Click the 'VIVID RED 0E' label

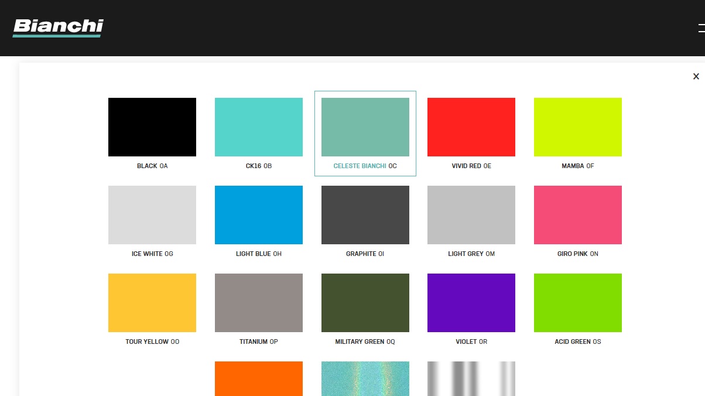(x=471, y=166)
